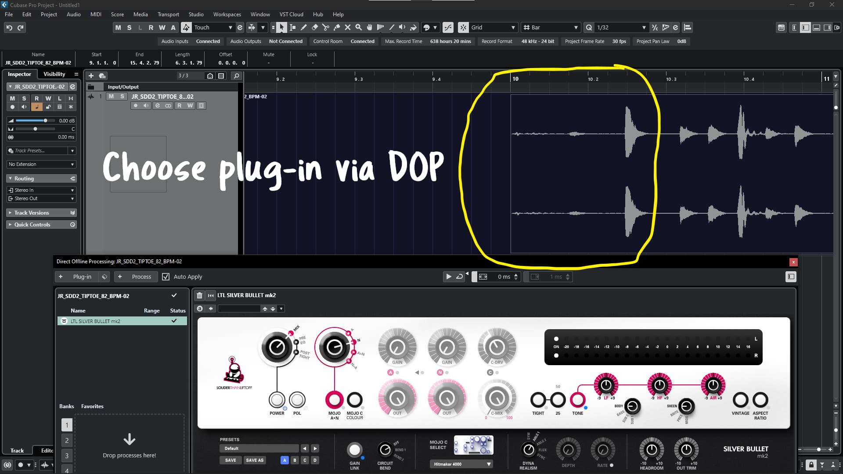Open the Use Track Preset icon

102,75
